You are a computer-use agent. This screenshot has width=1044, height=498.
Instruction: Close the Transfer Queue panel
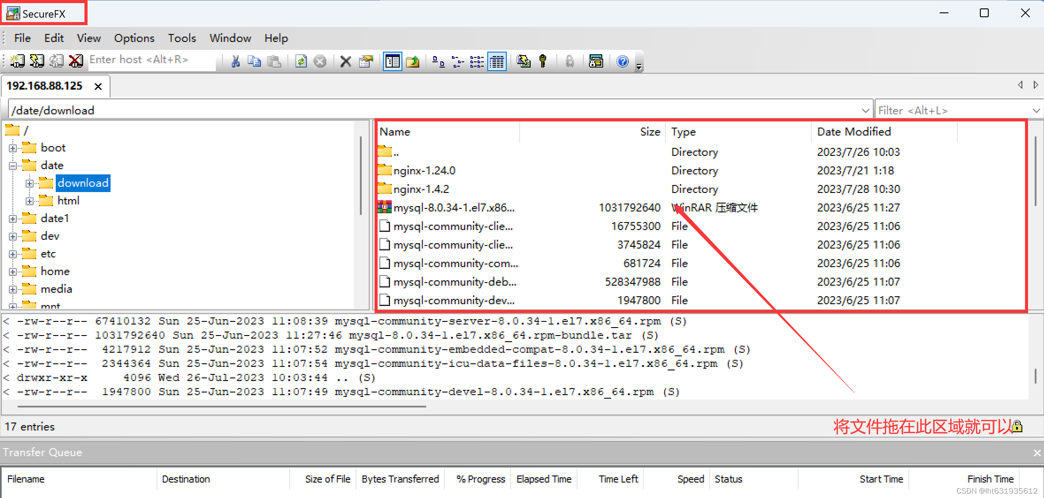[x=1036, y=453]
